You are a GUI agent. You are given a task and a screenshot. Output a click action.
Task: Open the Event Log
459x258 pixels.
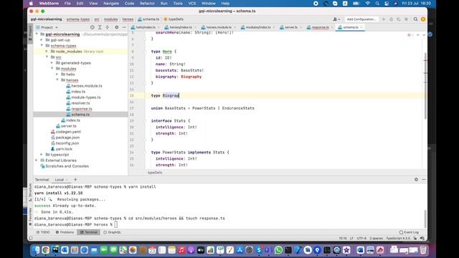[x=409, y=232]
